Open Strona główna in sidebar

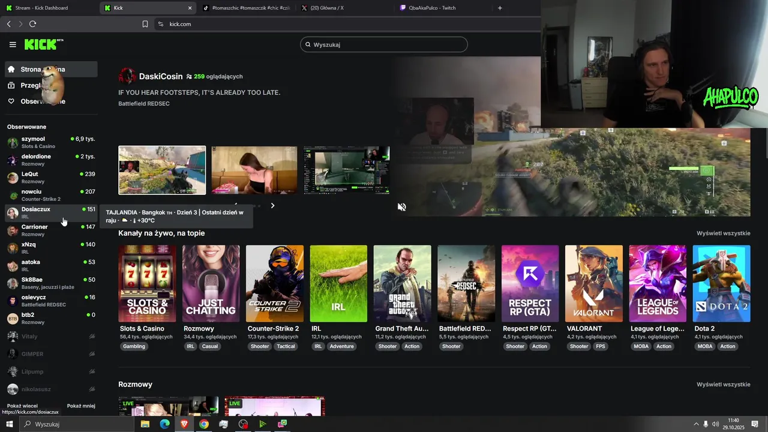[x=51, y=69]
